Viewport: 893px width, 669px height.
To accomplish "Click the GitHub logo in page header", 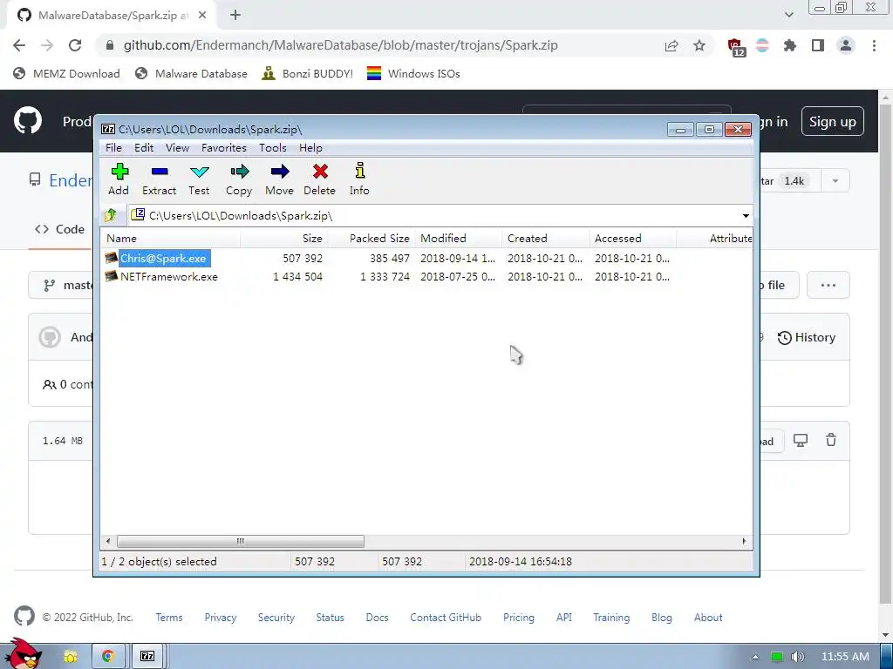I will [28, 120].
